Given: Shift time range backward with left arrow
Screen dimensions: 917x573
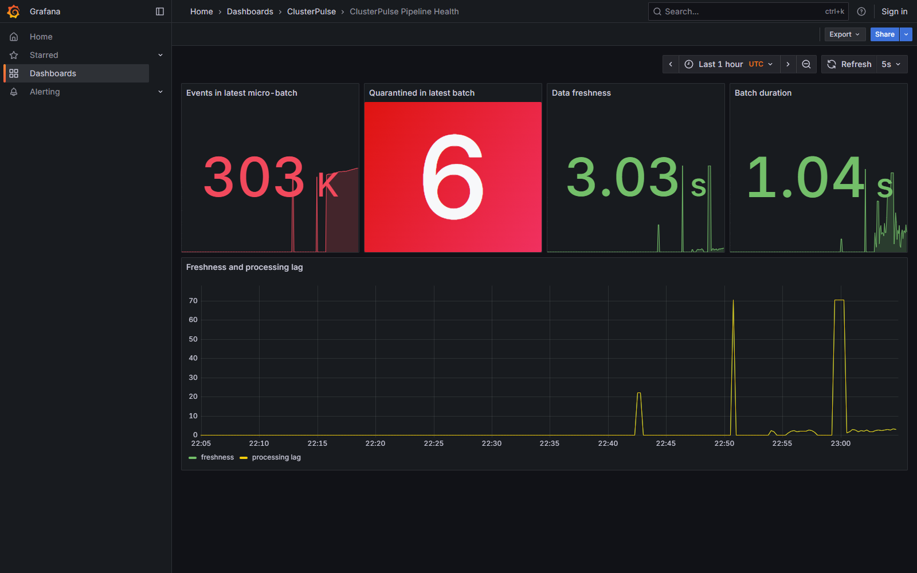Looking at the screenshot, I should coord(671,64).
